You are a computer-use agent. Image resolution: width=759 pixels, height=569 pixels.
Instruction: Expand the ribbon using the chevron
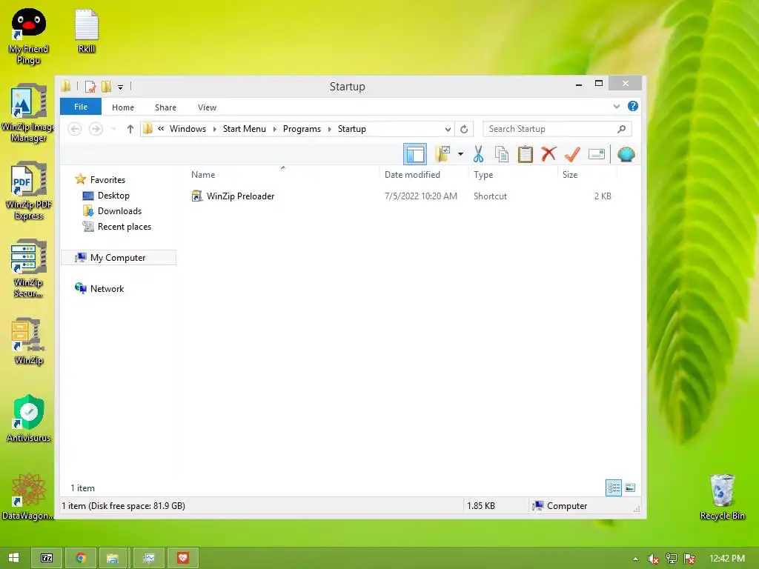click(x=616, y=107)
